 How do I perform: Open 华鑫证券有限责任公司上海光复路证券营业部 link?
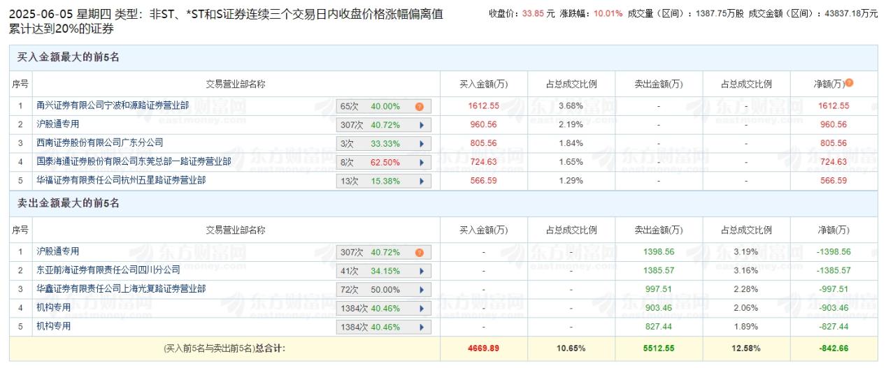click(121, 288)
